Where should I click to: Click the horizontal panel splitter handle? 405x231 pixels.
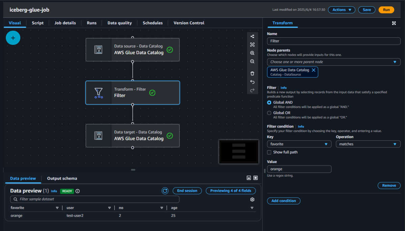[x=133, y=170]
